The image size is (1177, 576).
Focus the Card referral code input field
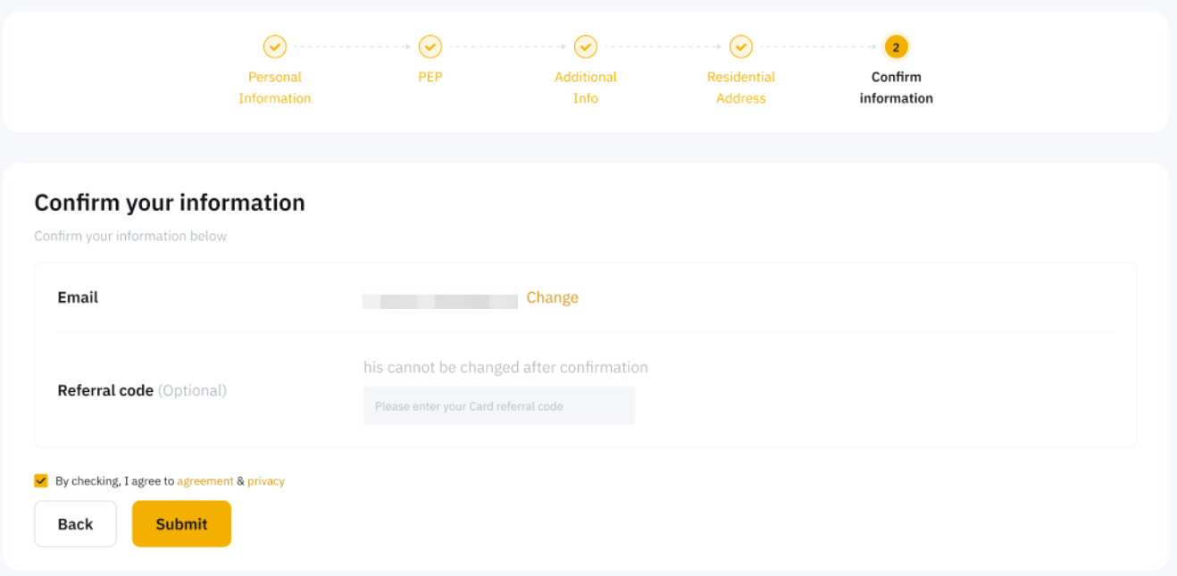click(x=499, y=405)
